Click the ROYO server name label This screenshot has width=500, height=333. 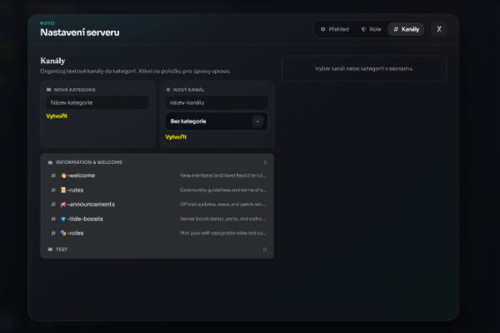(x=47, y=23)
